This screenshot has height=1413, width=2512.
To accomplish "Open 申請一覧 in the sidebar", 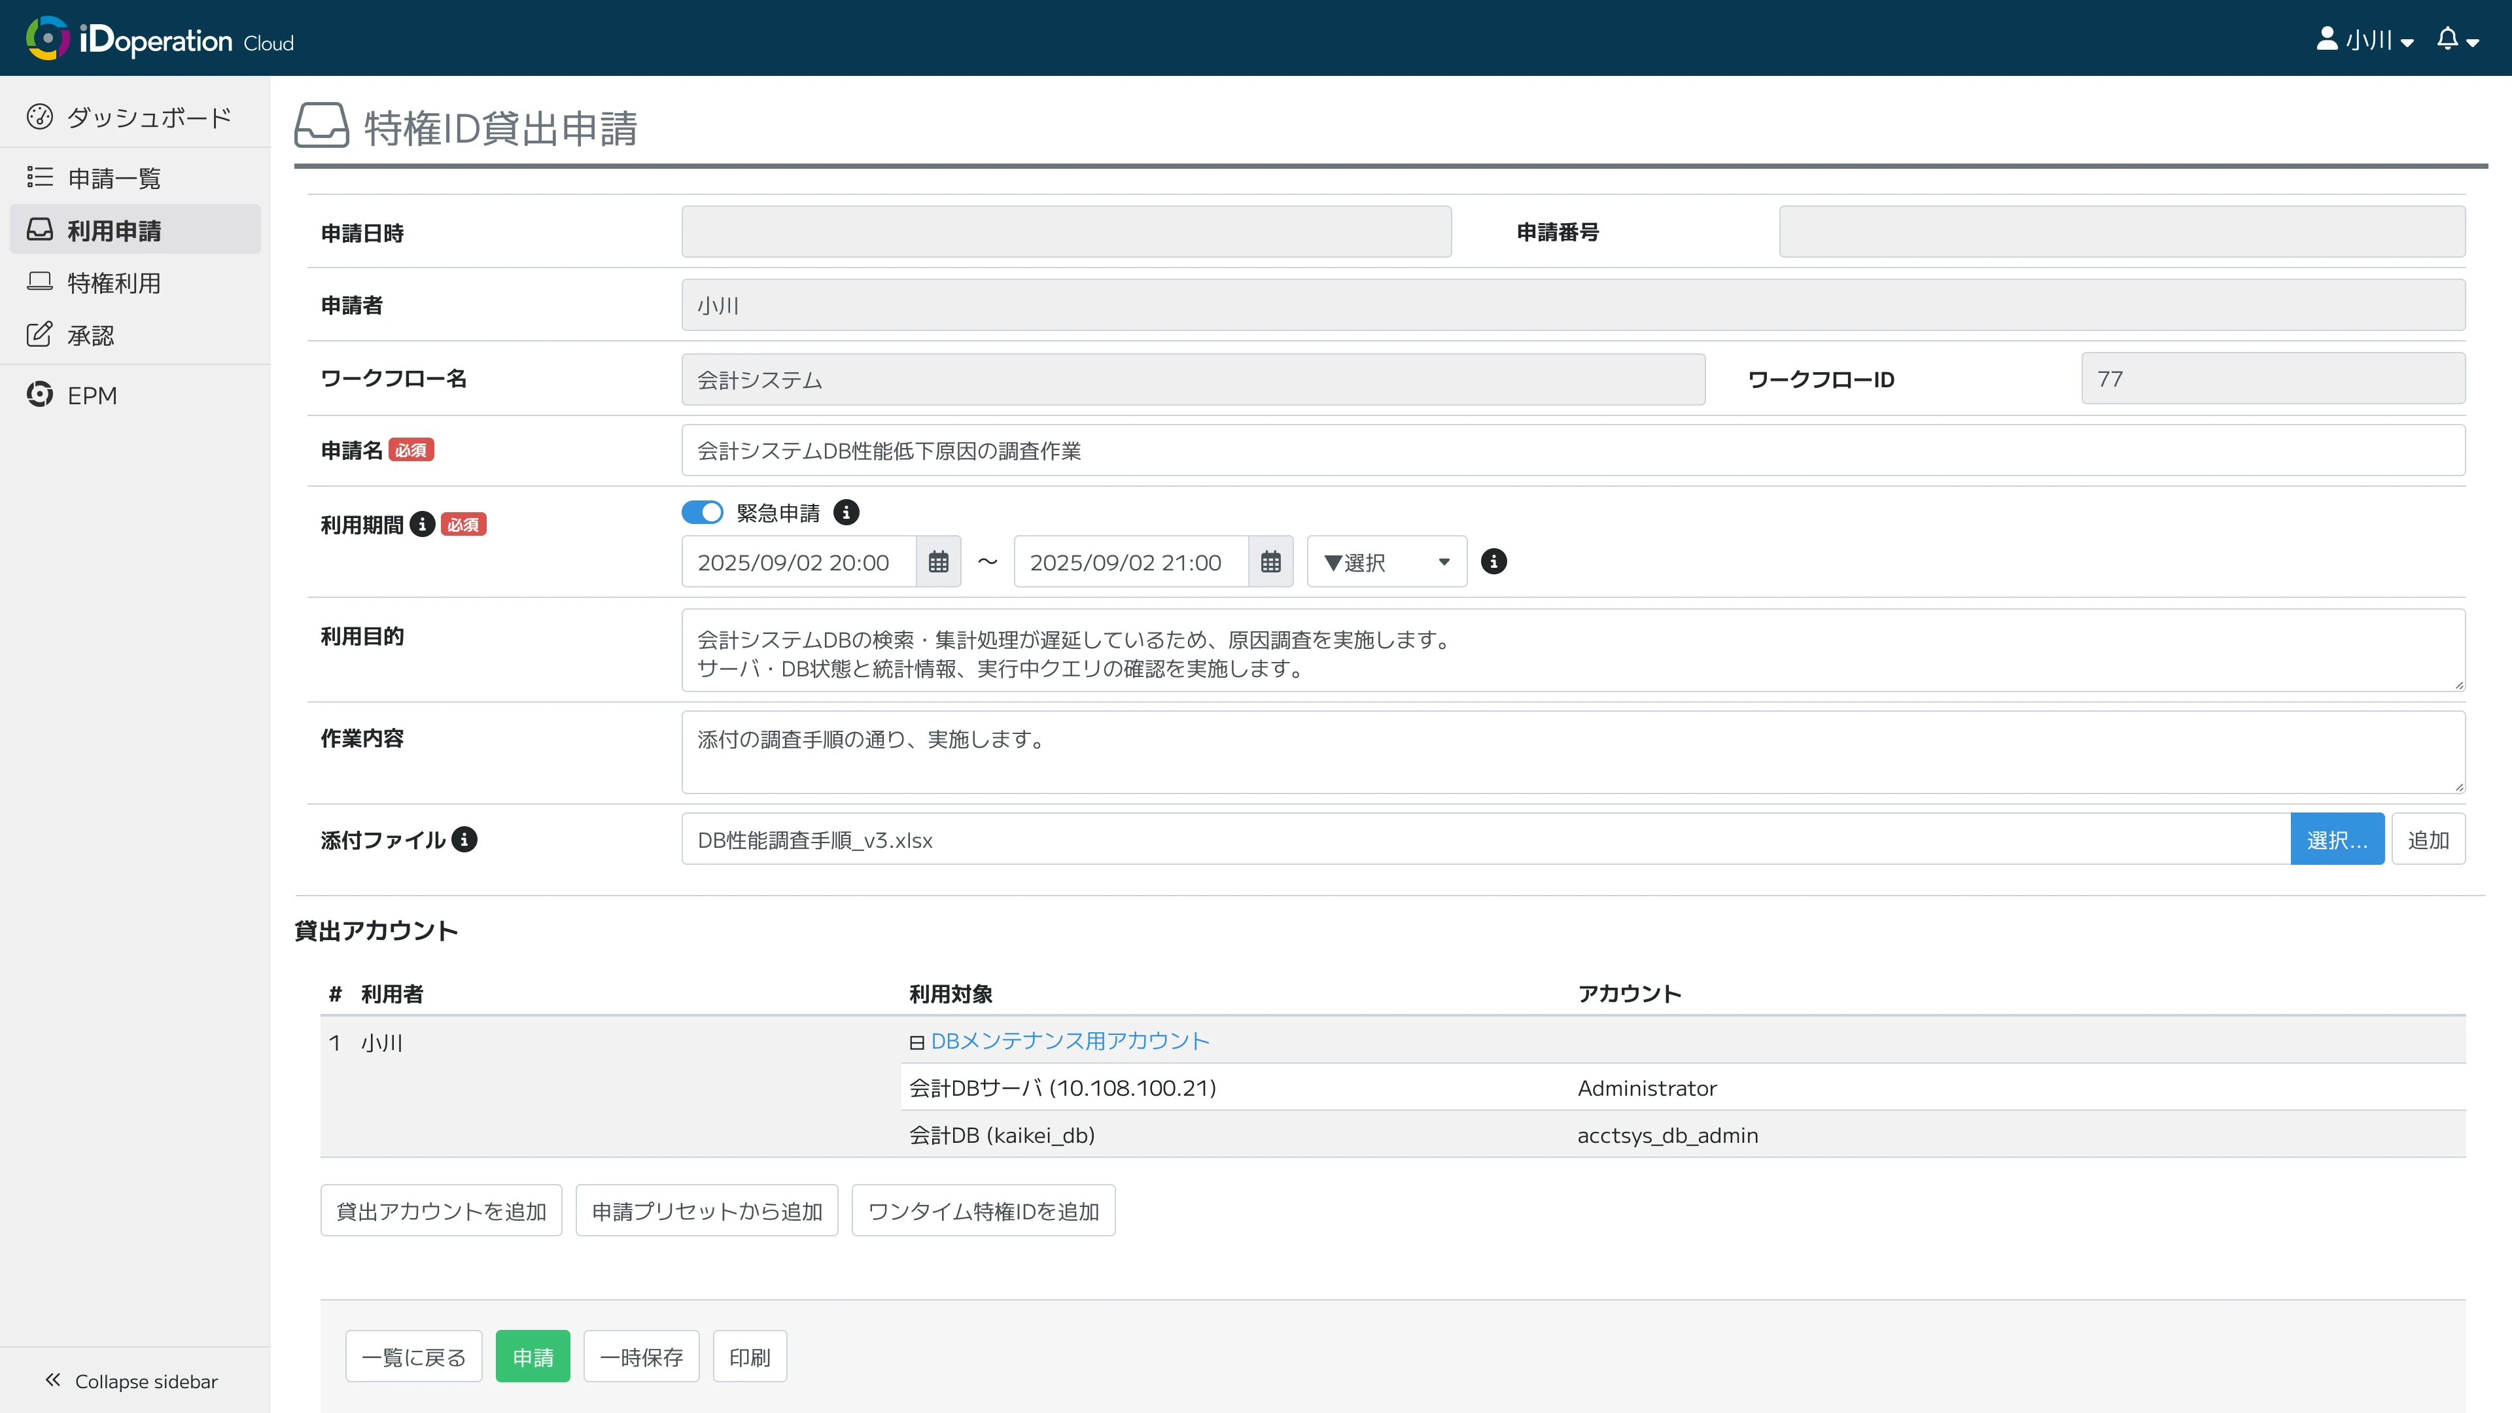I will point(114,179).
